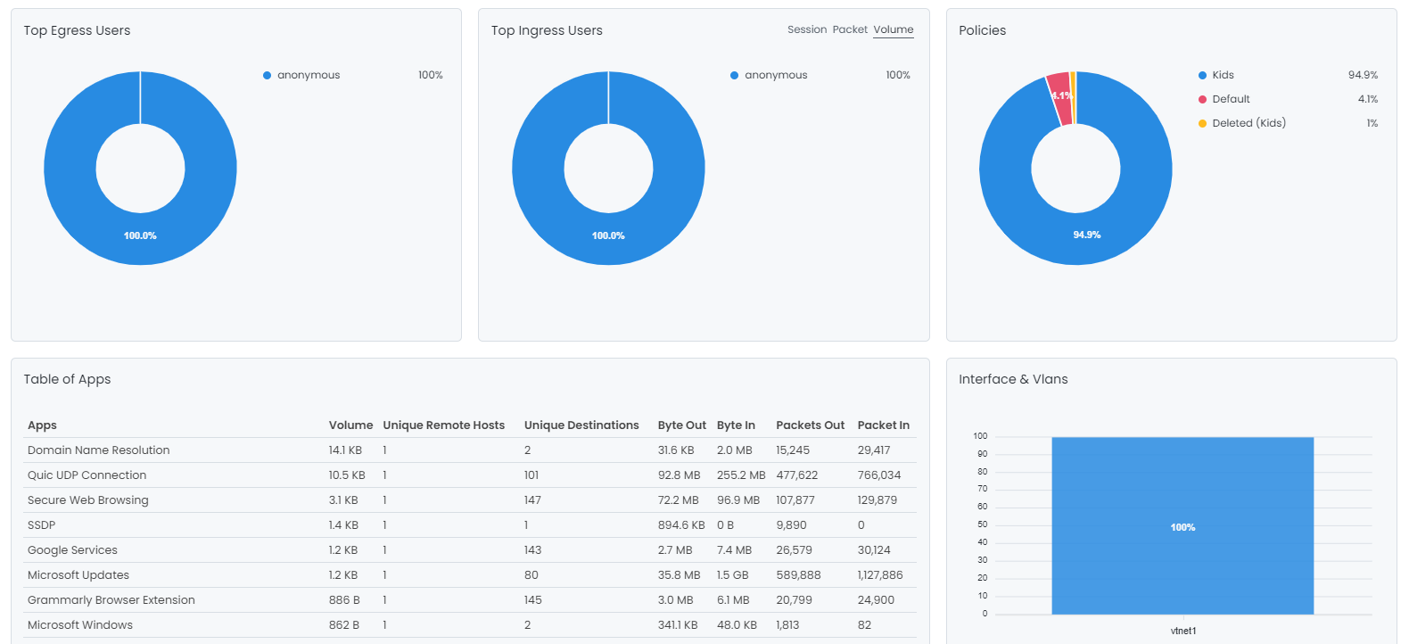Select the Quic UDP Connection row
Image resolution: width=1409 pixels, height=644 pixels.
click(x=87, y=475)
